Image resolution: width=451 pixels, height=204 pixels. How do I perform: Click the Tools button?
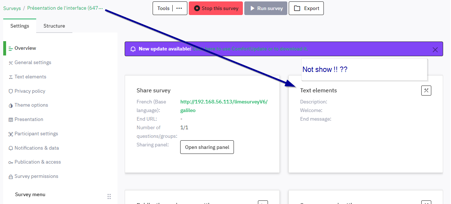[x=163, y=8]
